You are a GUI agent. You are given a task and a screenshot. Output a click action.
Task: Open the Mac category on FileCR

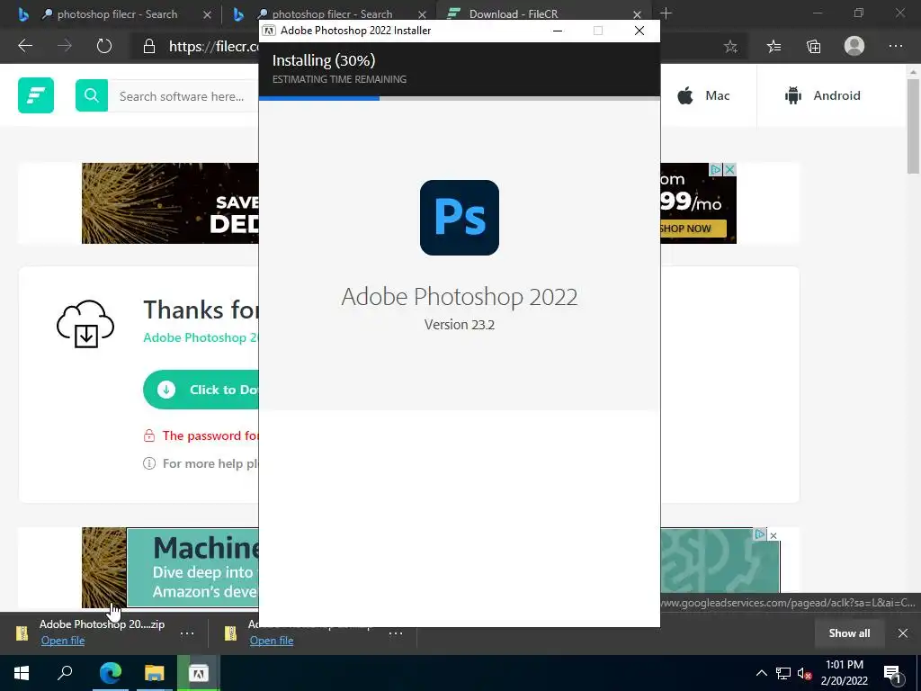coord(703,95)
